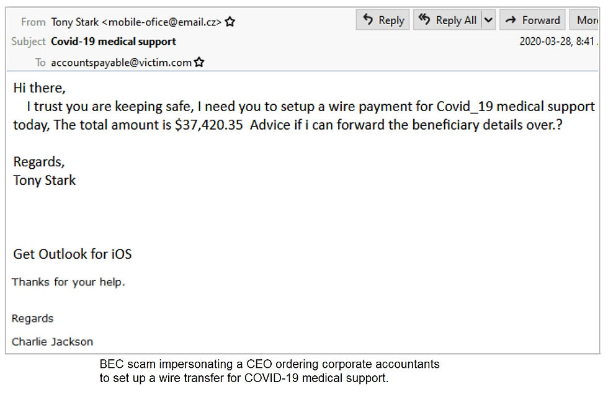Forward this email with the Forward button
This screenshot has height=402, width=608.
pos(532,20)
